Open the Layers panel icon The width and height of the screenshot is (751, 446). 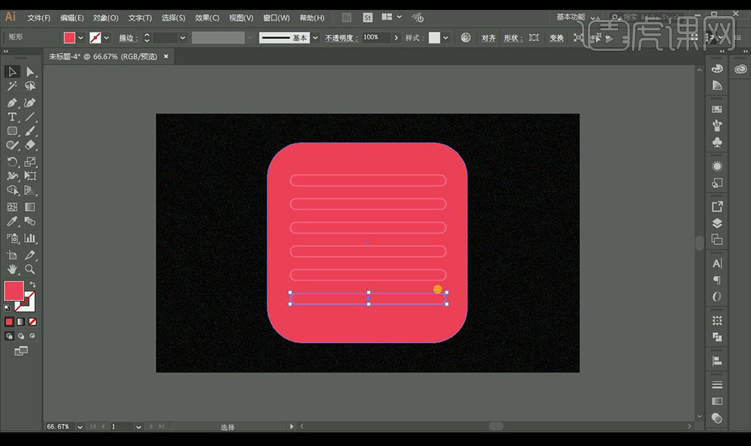[x=717, y=223]
